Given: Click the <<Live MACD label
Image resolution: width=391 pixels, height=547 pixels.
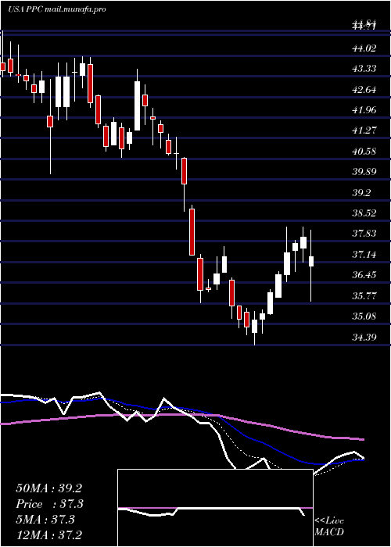Looking at the screenshot, I should click(329, 527).
